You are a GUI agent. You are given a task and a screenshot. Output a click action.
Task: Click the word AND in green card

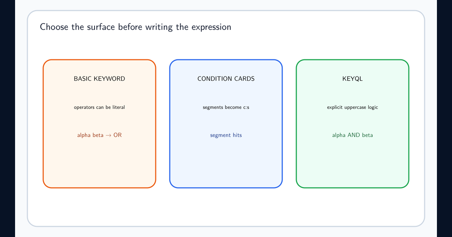point(354,135)
